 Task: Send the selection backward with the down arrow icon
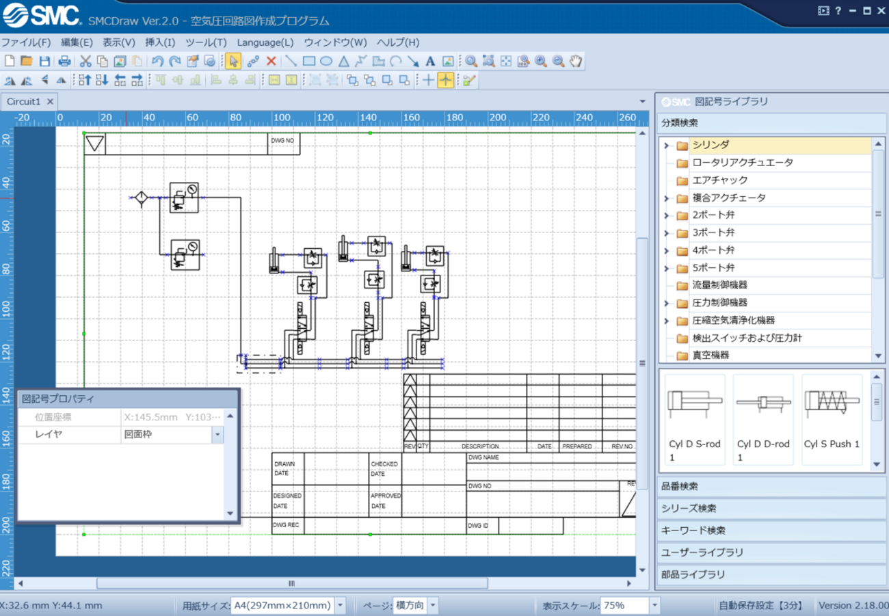pyautogui.click(x=102, y=80)
